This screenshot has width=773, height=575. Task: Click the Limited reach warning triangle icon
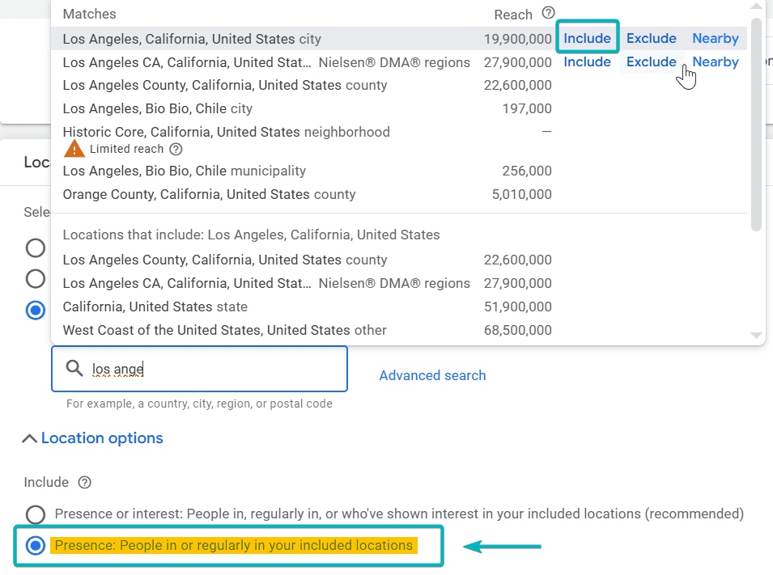tap(74, 149)
